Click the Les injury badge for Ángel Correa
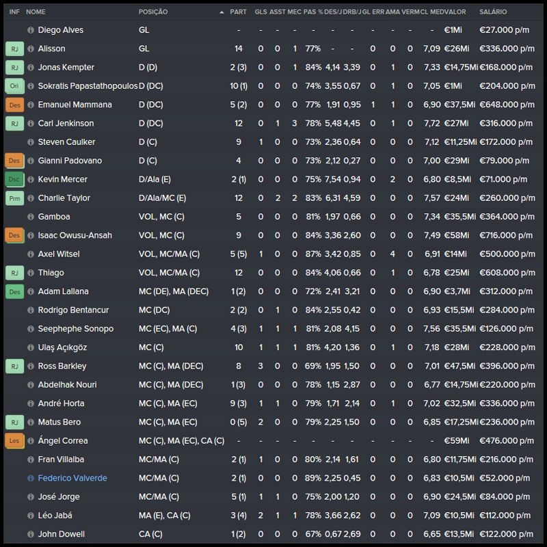The width and height of the screenshot is (547, 547). click(14, 440)
